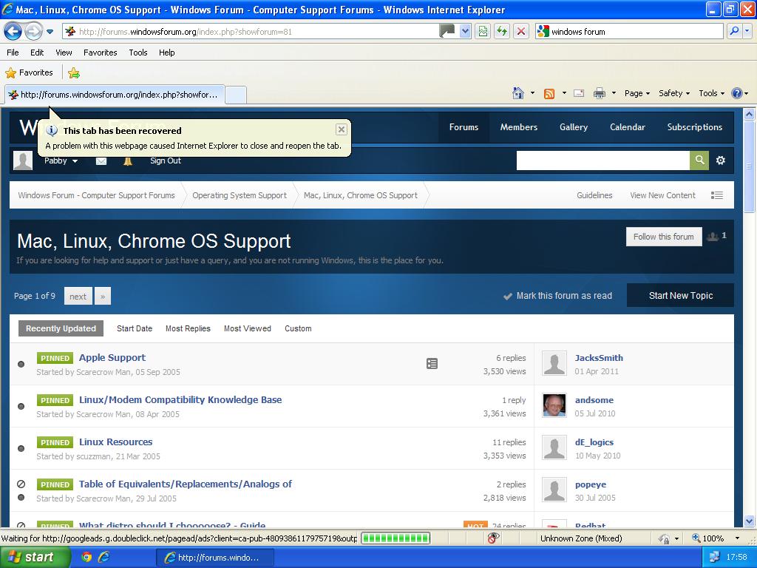Viewport: 757px width, 568px height.
Task: Open the Forums navigation tab
Action: pyautogui.click(x=464, y=127)
